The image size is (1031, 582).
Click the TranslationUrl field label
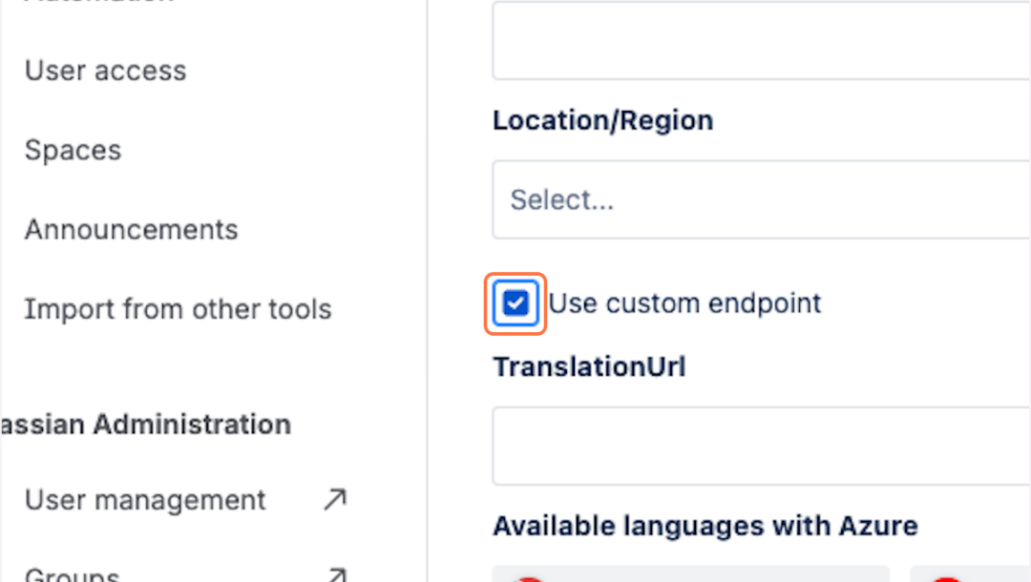click(589, 366)
